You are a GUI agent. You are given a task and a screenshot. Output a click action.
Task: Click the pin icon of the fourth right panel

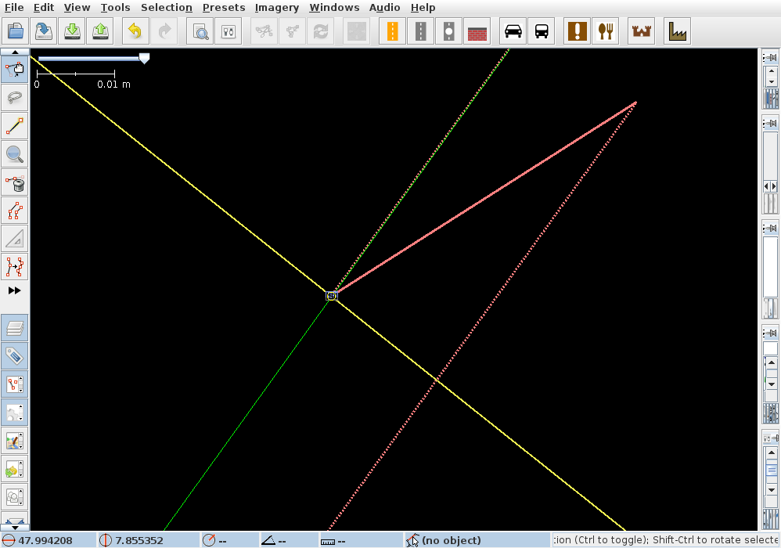point(771,332)
